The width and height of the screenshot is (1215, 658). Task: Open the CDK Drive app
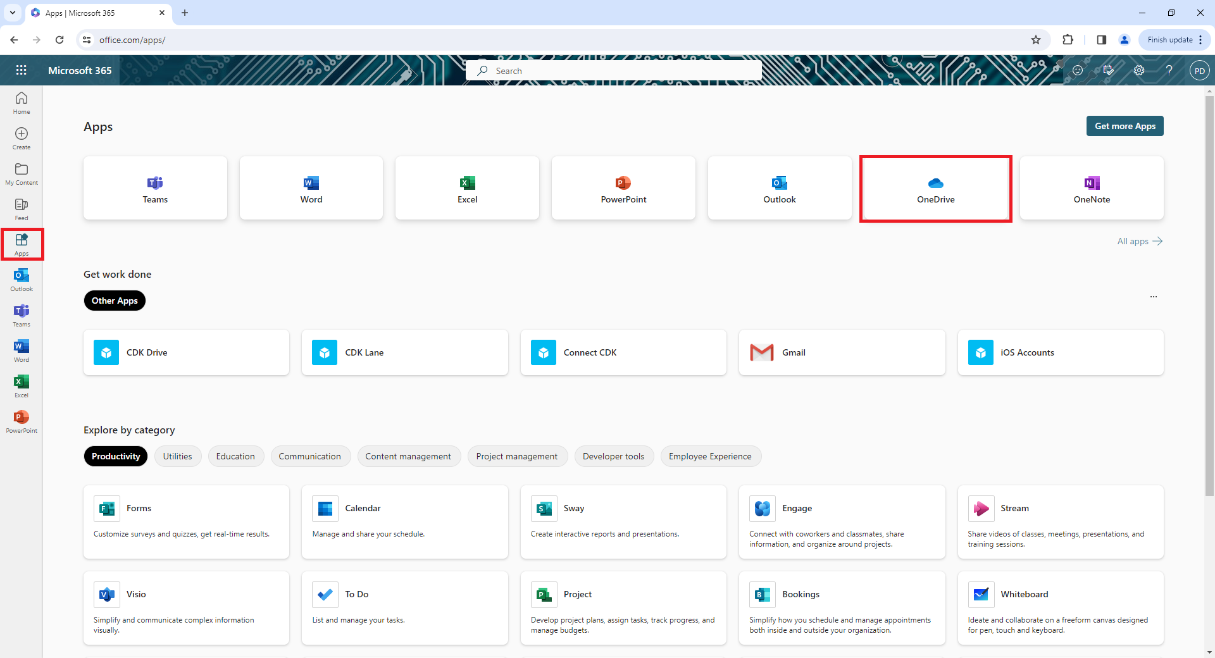(187, 352)
